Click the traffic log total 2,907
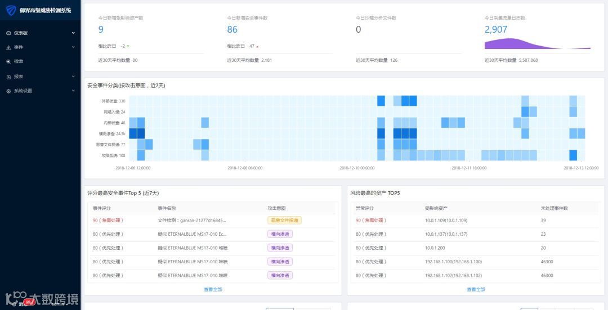The height and width of the screenshot is (310, 608). click(x=496, y=29)
